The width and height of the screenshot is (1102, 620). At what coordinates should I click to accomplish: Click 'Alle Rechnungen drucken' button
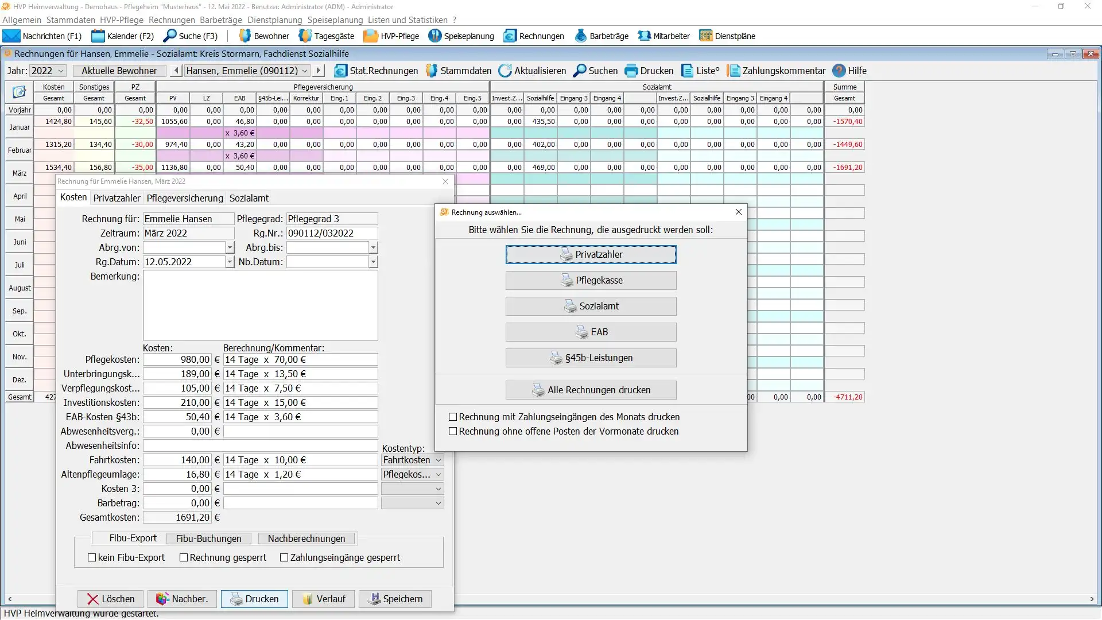click(x=591, y=390)
